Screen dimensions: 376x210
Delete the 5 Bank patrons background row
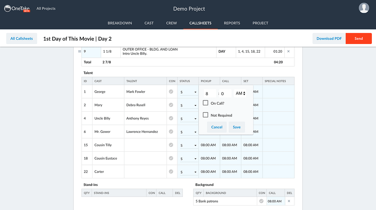289,201
